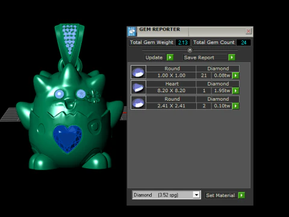289x217 pixels.
Task: Click the Heart shape cell
Action: [x=171, y=84]
